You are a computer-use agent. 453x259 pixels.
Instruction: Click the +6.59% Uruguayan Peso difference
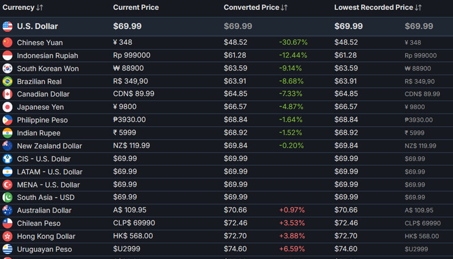[x=293, y=249]
